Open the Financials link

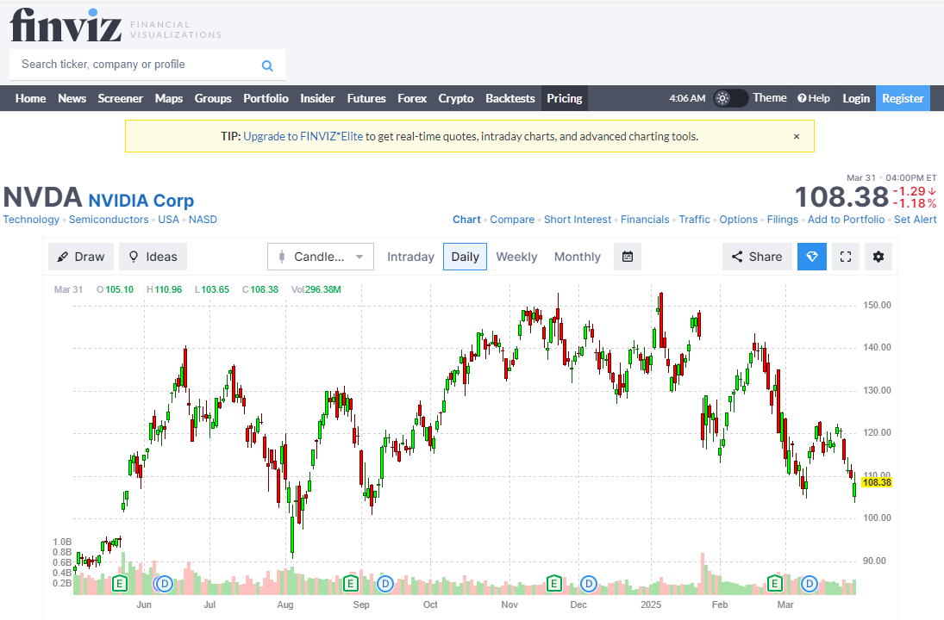[x=645, y=220]
